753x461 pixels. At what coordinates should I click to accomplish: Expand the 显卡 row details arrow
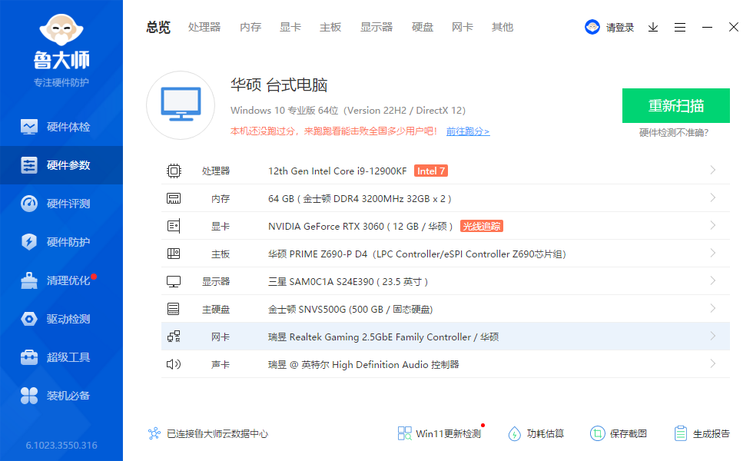pyautogui.click(x=713, y=226)
